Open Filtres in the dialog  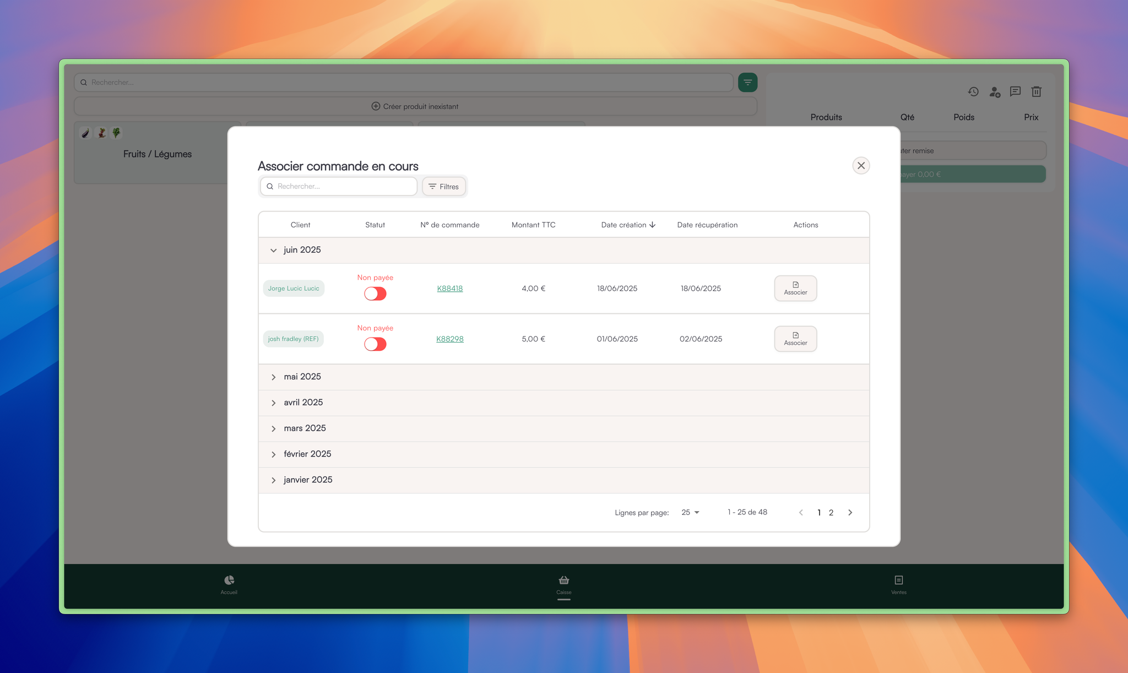(x=444, y=187)
